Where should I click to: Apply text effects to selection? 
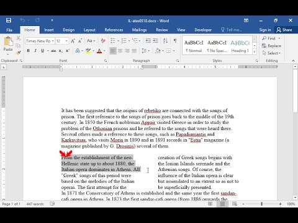coord(78,51)
